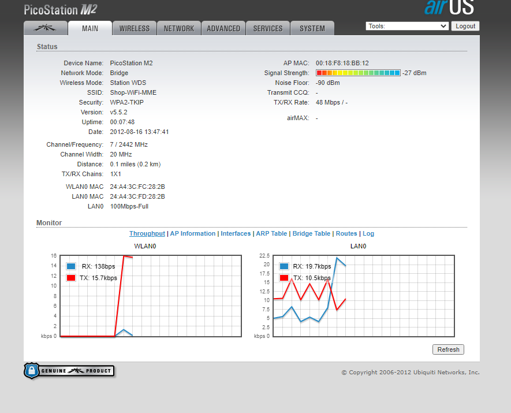Click the LAN0 value 100Mbps-Full
Screen dimensions: 511x413
(129, 206)
